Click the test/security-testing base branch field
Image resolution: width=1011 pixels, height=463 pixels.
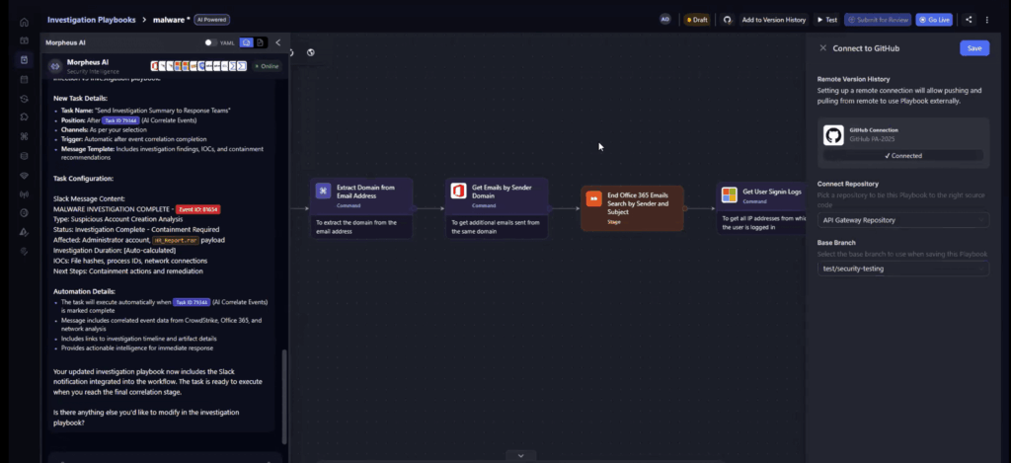click(902, 269)
